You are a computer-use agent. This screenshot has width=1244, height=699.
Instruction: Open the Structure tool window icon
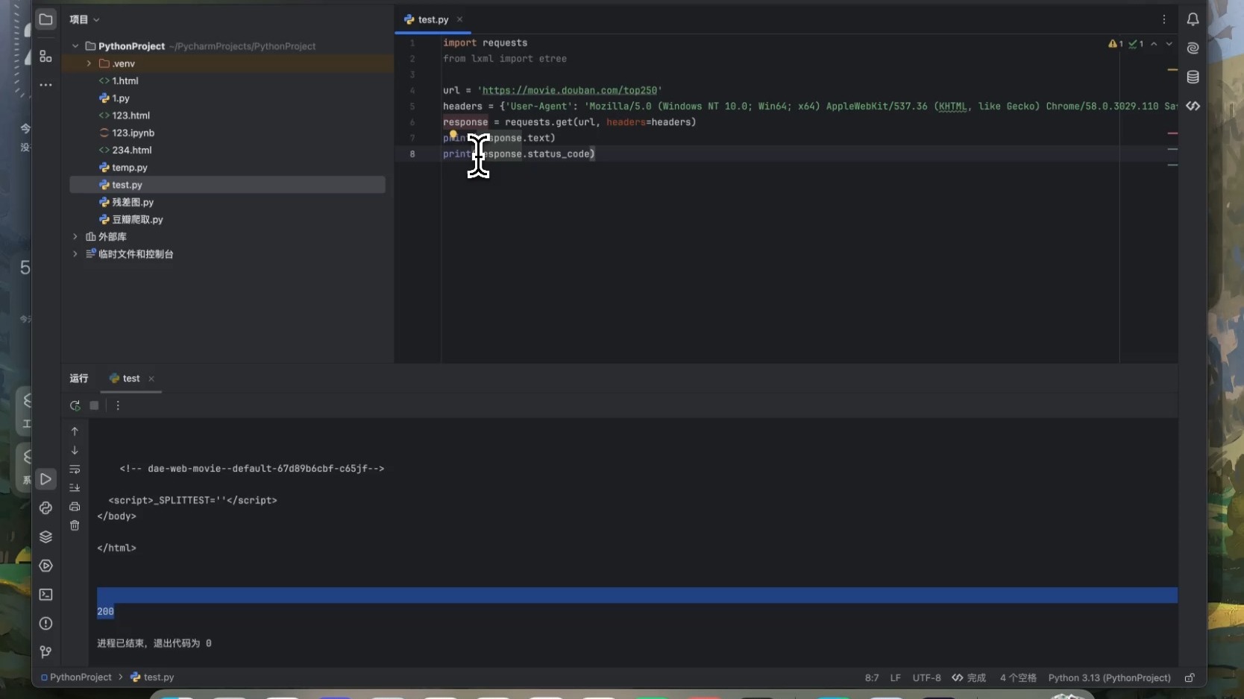[45, 56]
